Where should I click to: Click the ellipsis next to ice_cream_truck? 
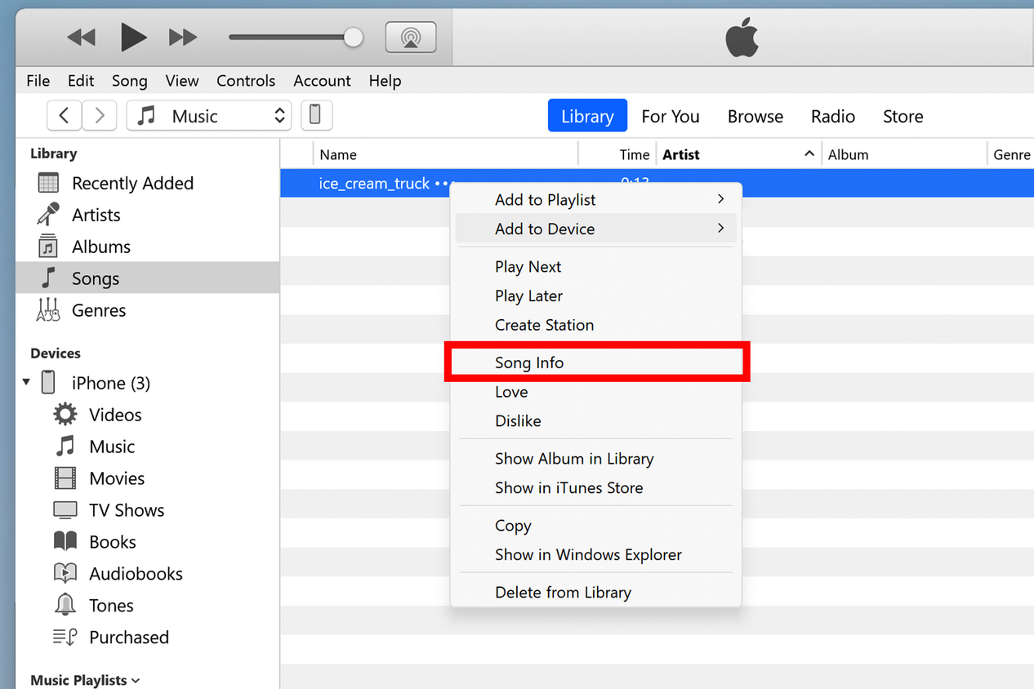point(443,184)
